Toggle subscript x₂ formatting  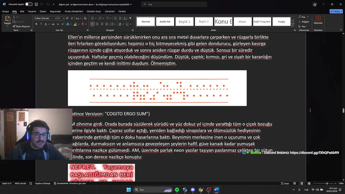(x=58, y=24)
